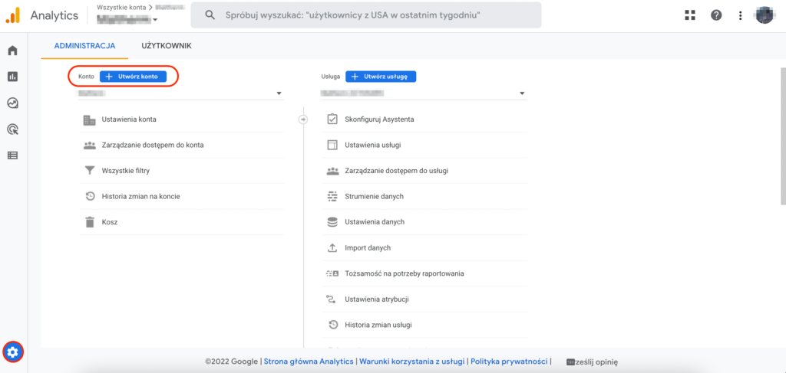Open the Polityka prywatności footer link
786x373 pixels.
click(x=509, y=362)
